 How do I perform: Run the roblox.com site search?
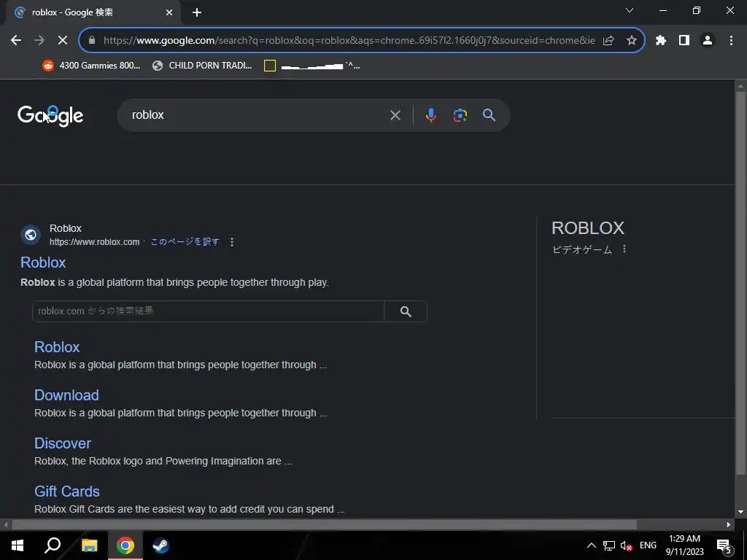coord(406,311)
